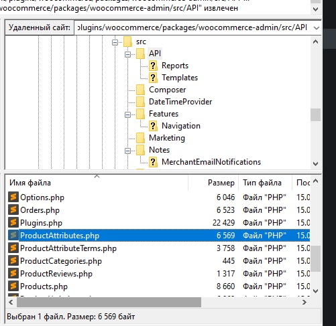Image resolution: width=336 pixels, height=326 pixels.
Task: Click the Marketing folder icon
Action: tap(140, 138)
